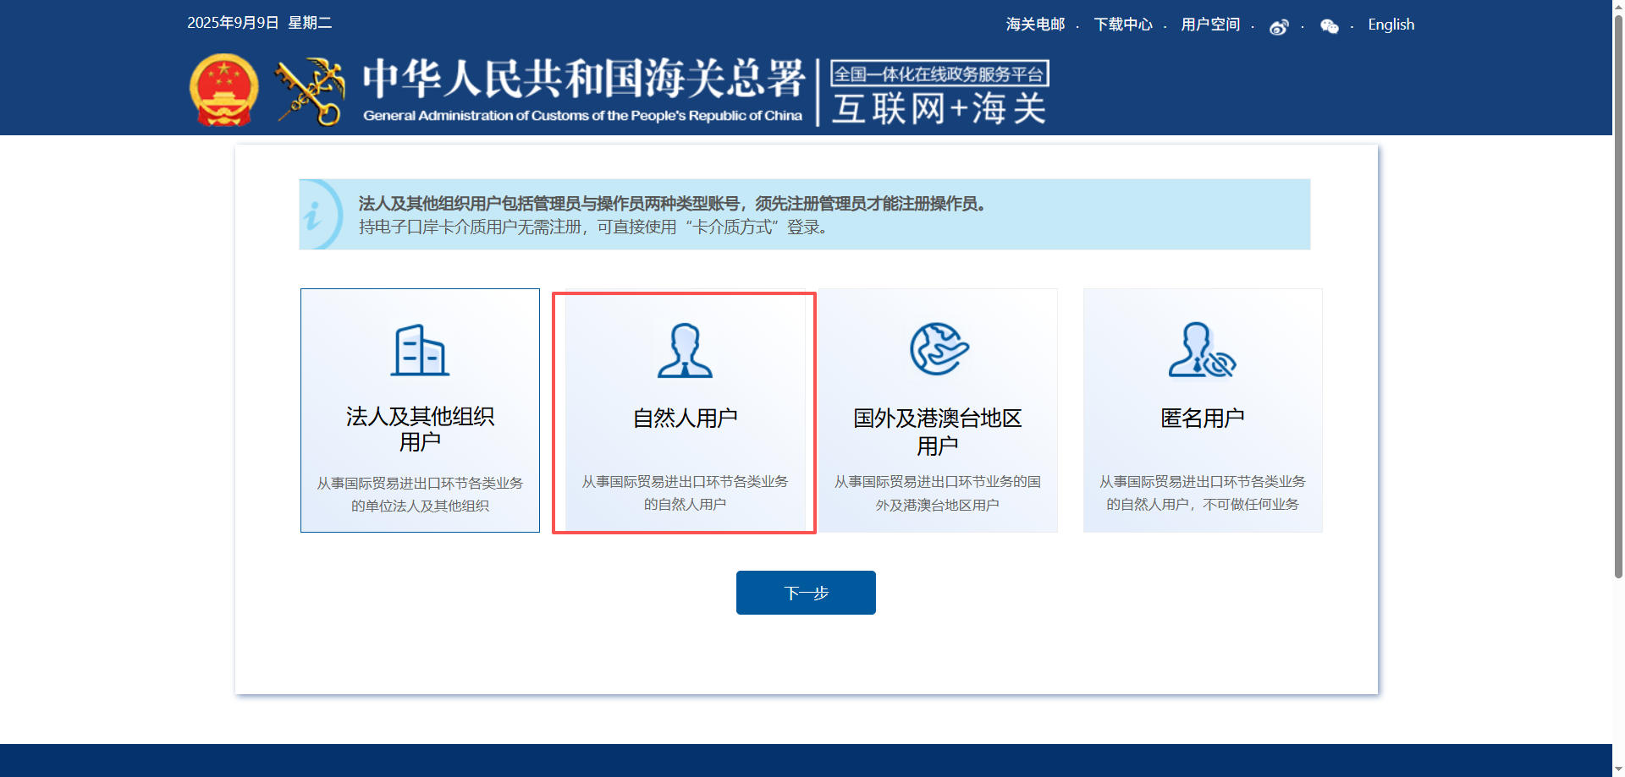Click the 互联网+海关 platform banner
This screenshot has height=777, width=1625.
click(939, 93)
